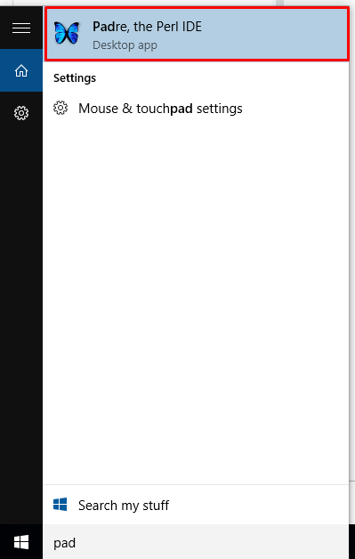The width and height of the screenshot is (355, 559).
Task: Click the 'Desktop app' label under Padre
Action: [x=125, y=45]
